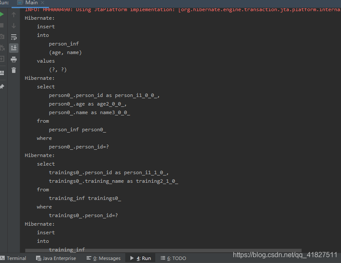Click the Down the stack trace arrow
This screenshot has height=263, width=341.
click(x=14, y=26)
